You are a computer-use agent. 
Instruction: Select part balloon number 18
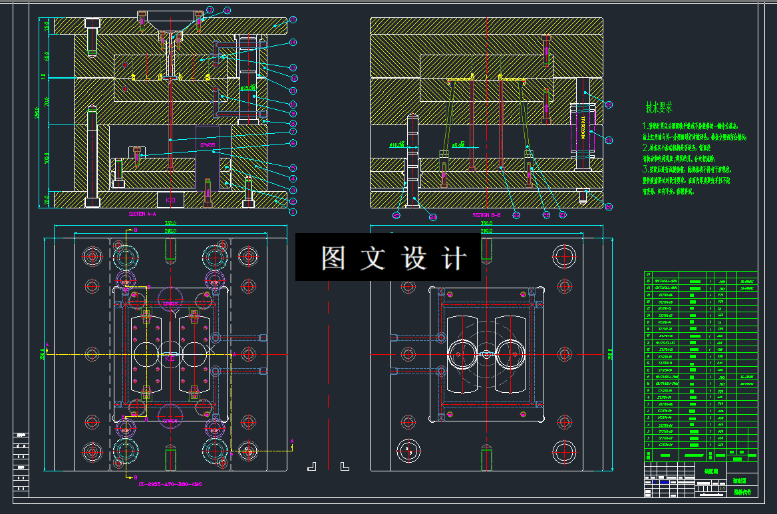pyautogui.click(x=609, y=105)
